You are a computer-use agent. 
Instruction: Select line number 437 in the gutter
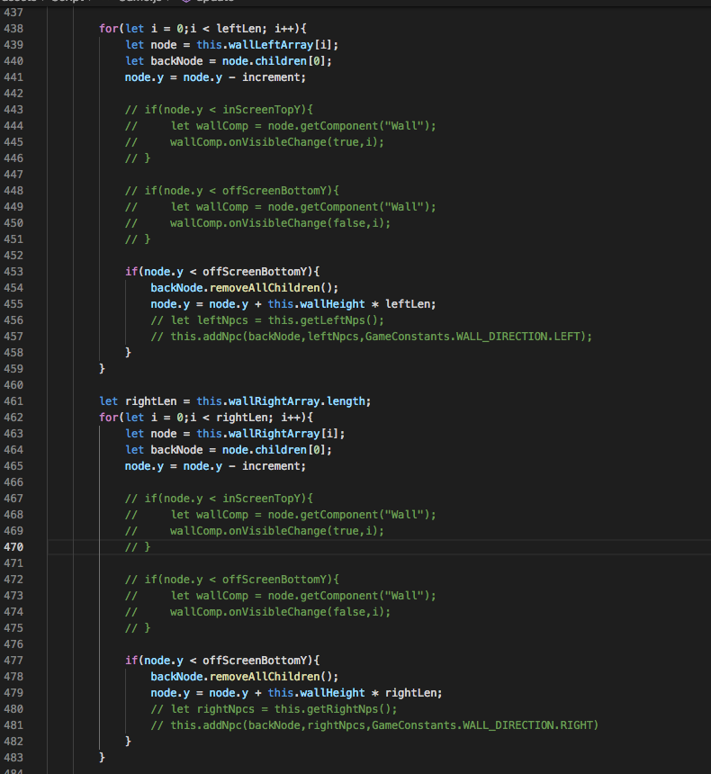13,13
